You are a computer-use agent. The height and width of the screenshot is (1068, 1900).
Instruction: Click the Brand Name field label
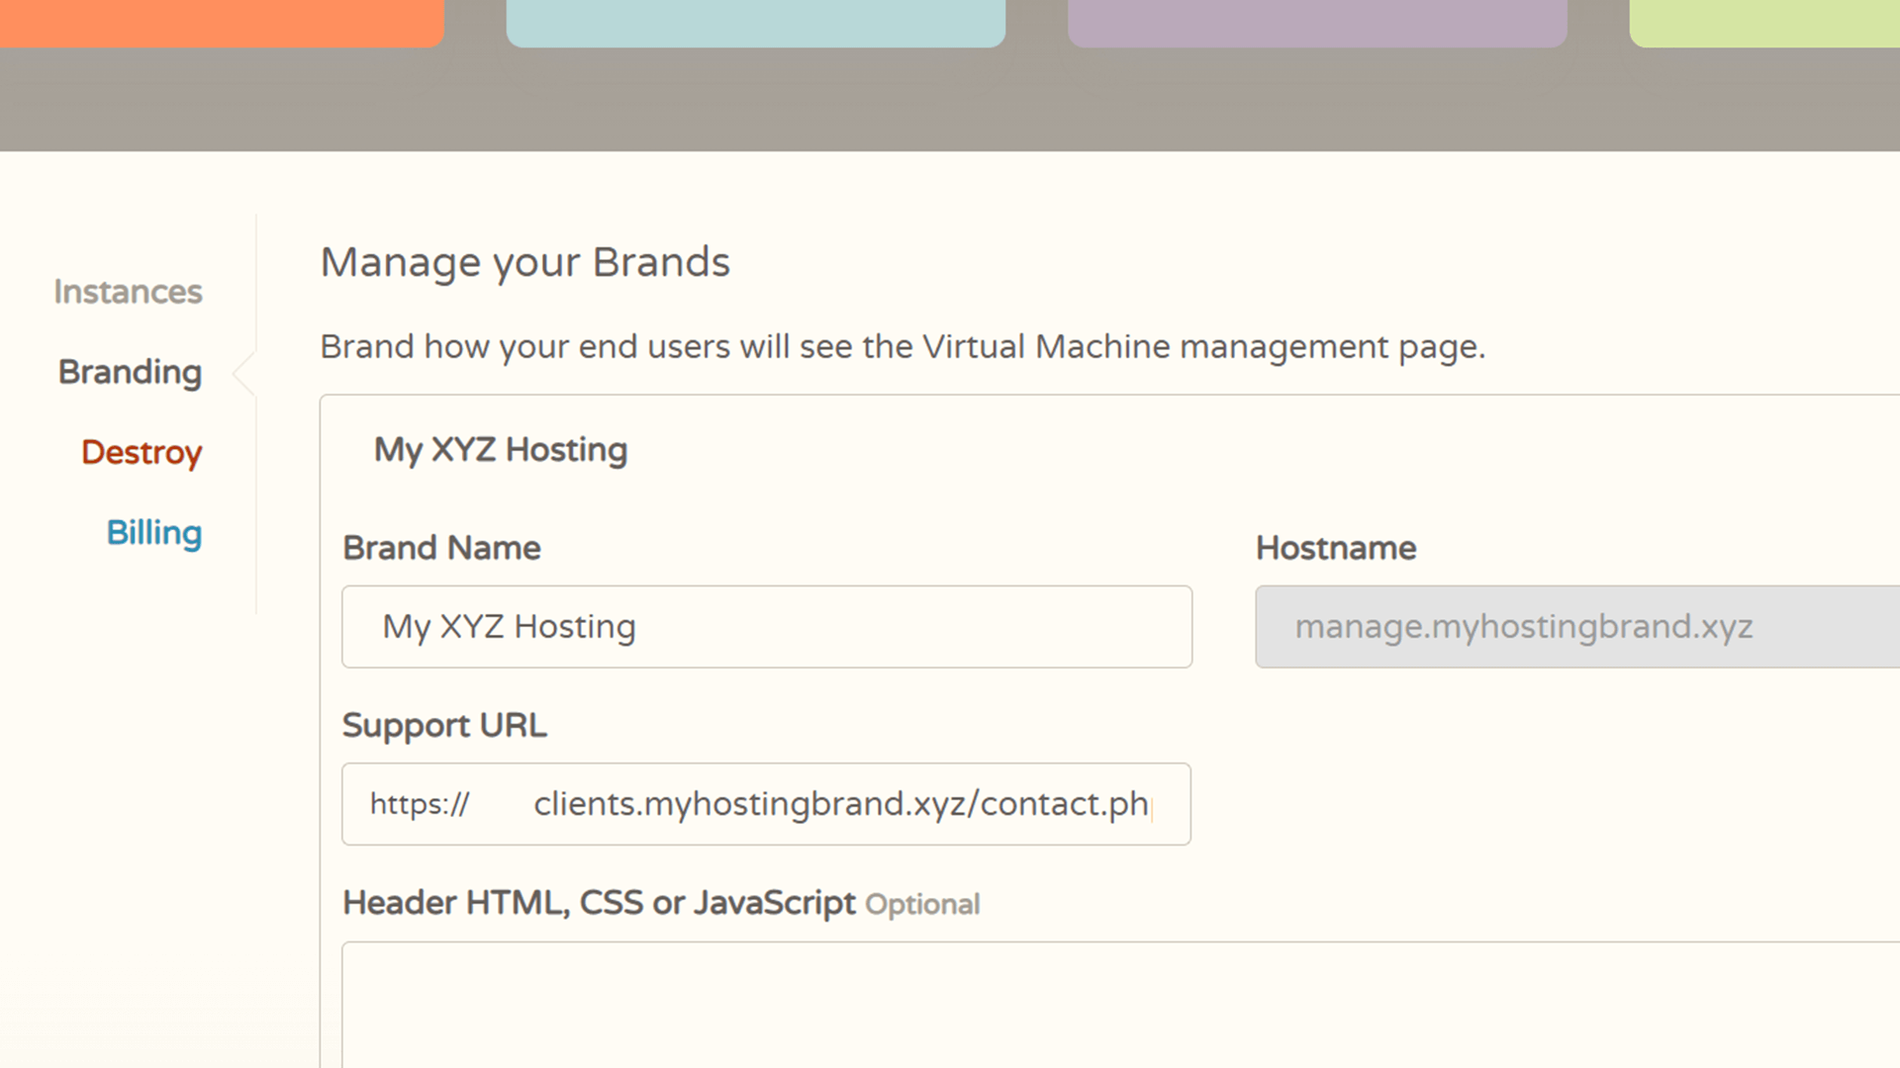[441, 548]
